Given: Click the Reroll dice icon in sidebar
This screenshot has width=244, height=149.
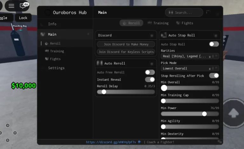Looking at the screenshot, I should pyautogui.click(x=46, y=44).
